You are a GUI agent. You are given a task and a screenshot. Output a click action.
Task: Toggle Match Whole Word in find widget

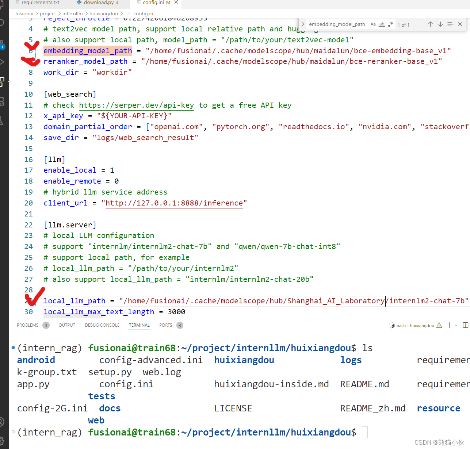tap(382, 24)
